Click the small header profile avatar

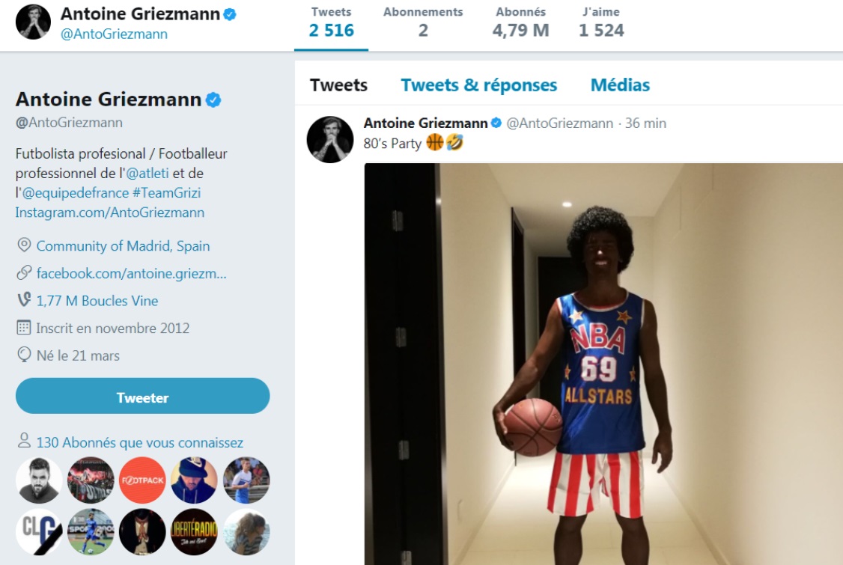[33, 22]
